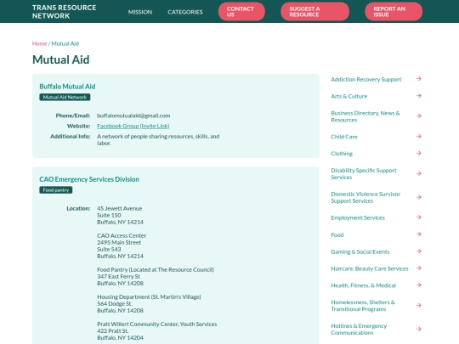Open the Categories nav item
Image resolution: width=459 pixels, height=344 pixels.
[185, 12]
